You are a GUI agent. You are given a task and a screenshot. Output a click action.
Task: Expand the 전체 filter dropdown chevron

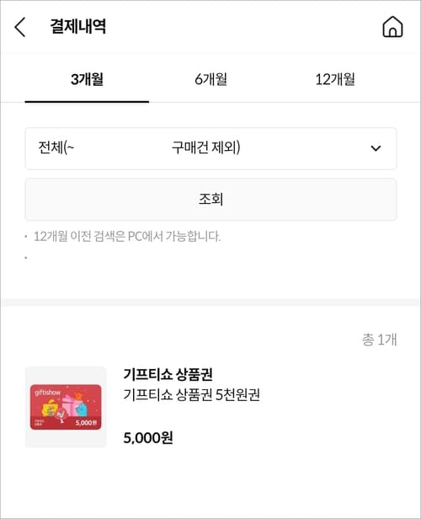point(376,148)
